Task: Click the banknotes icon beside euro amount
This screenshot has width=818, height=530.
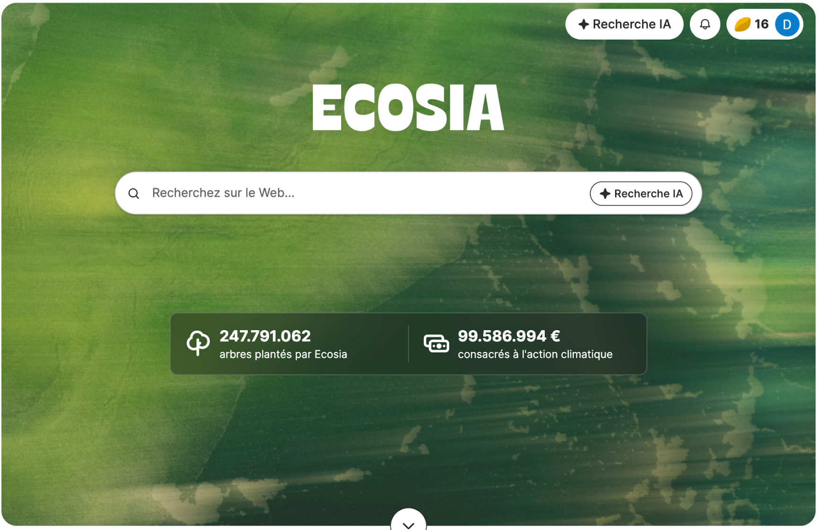Action: click(x=436, y=344)
